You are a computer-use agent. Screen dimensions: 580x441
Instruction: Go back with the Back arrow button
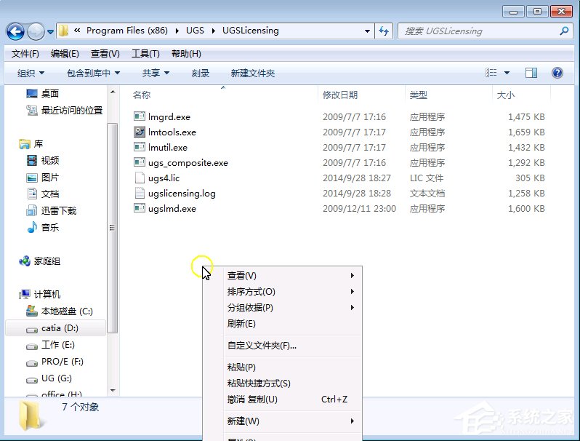click(x=15, y=31)
